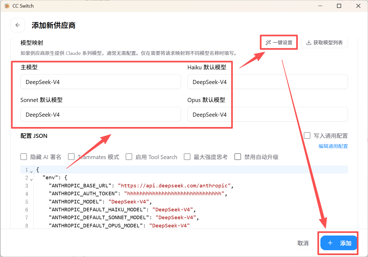Collapse the JSON root object at line 1

point(31,171)
